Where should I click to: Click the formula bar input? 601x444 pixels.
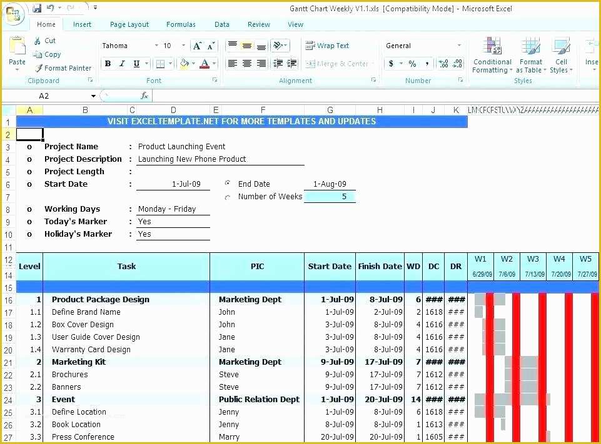[376, 96]
